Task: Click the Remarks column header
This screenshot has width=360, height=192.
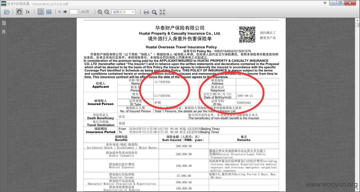Action: pyautogui.click(x=244, y=138)
